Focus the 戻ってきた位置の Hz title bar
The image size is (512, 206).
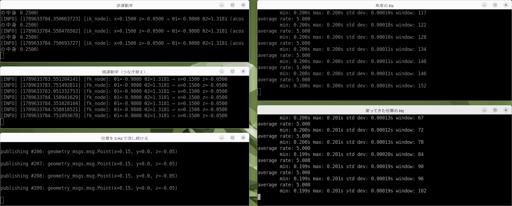click(x=385, y=110)
